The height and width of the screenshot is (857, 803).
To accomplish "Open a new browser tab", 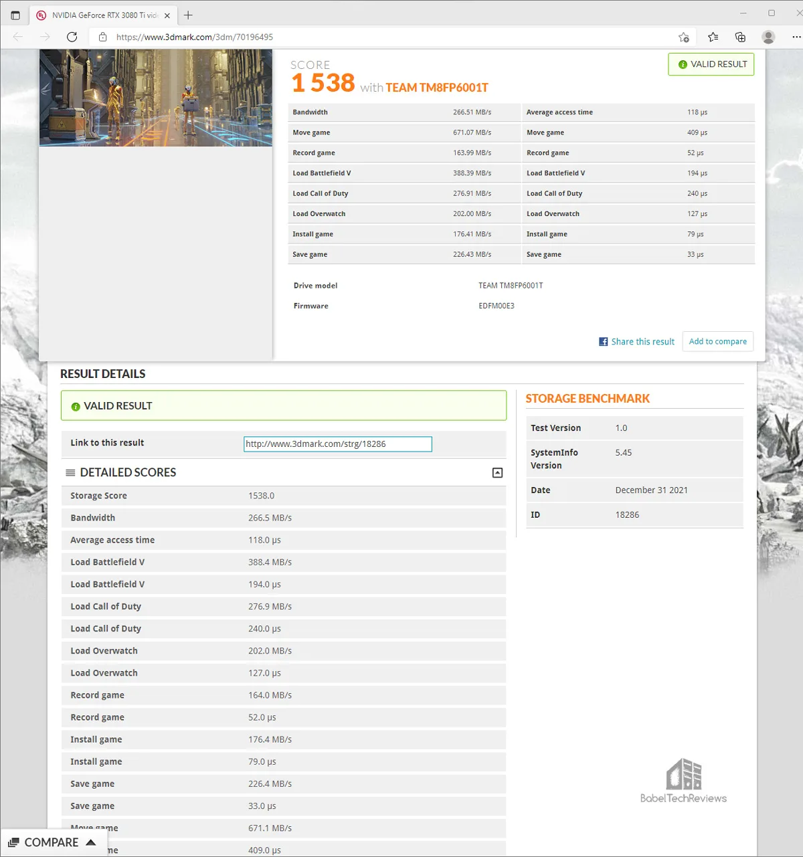I will [x=188, y=15].
